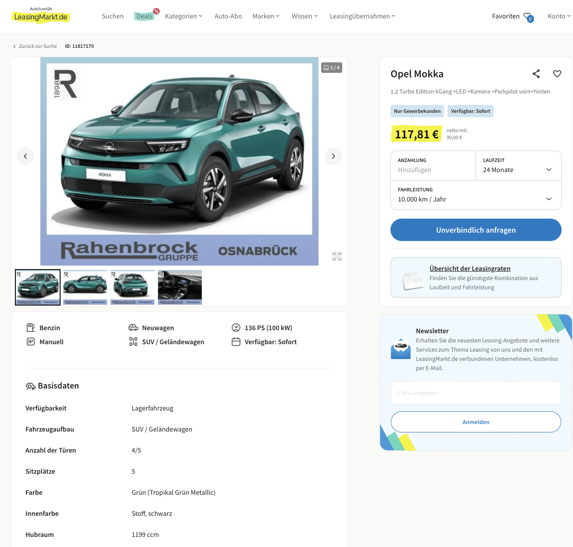Open Favoriten heart icon in header
Viewport: 573px width, 547px height.
click(528, 17)
